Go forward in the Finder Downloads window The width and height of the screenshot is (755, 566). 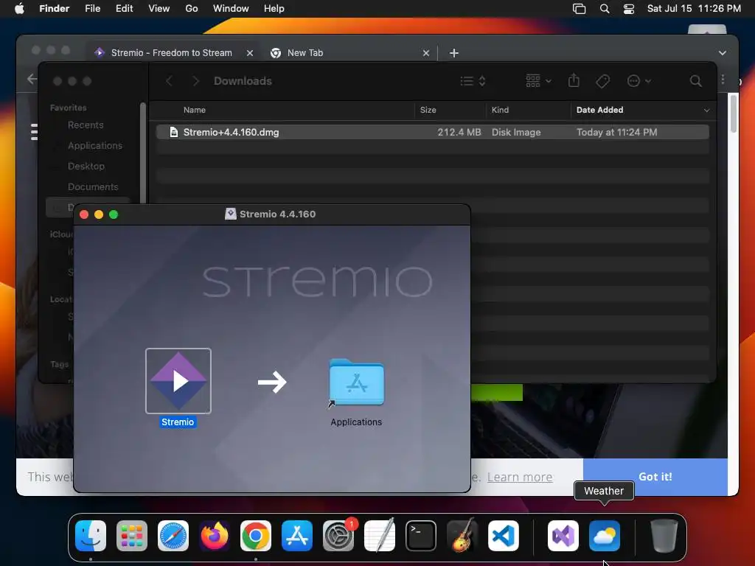(195, 81)
